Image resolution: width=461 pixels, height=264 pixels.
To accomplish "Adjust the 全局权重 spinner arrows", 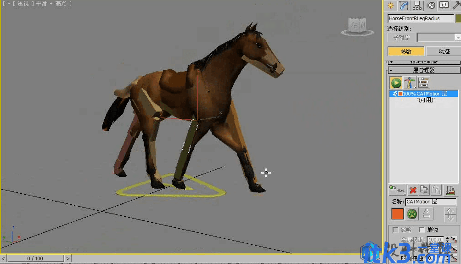I will coord(447,240).
